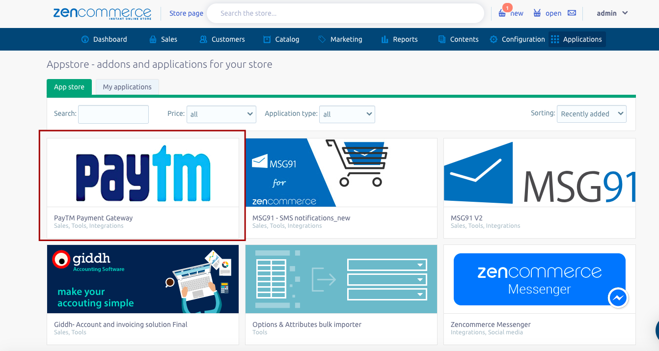The image size is (659, 351).
Task: Expand the admin account dropdown
Action: pyautogui.click(x=612, y=13)
